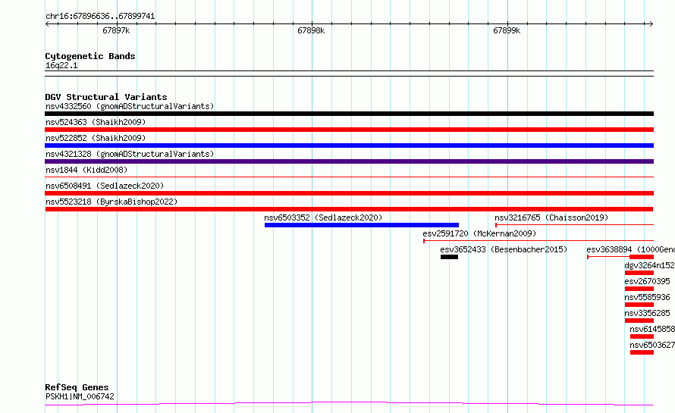Select the 16q22.1 band label
Image resolution: width=675 pixels, height=413 pixels.
click(x=61, y=65)
